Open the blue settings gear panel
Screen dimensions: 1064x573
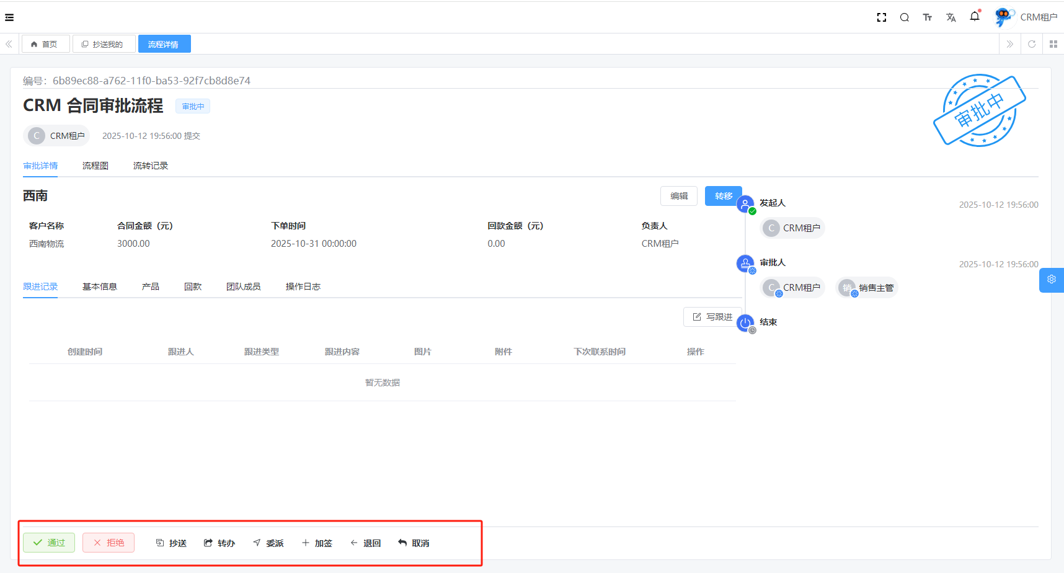coord(1052,280)
